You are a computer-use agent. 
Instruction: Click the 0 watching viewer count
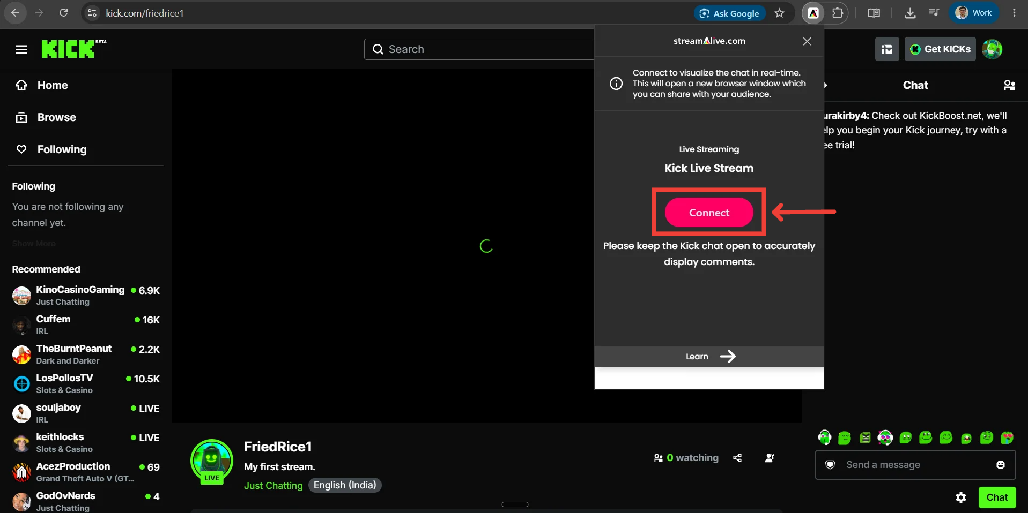(x=686, y=458)
